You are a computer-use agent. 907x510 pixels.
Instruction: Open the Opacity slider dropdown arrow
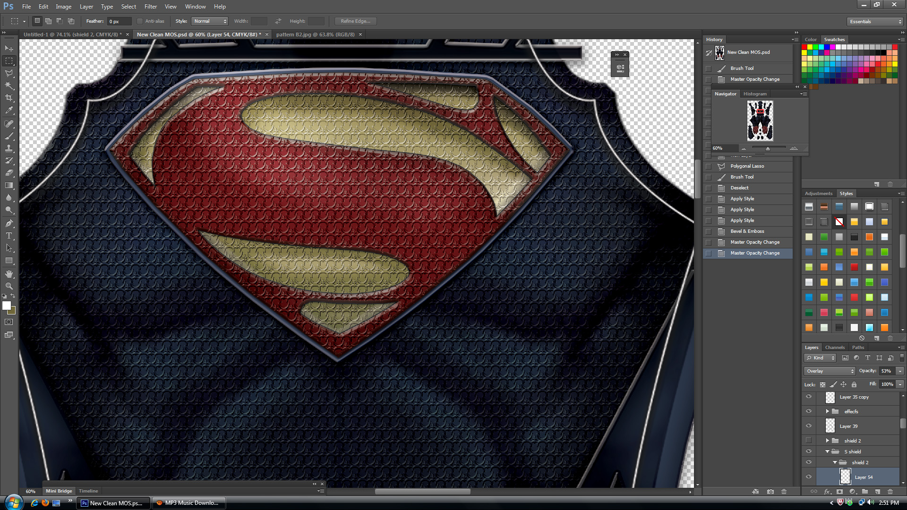coord(900,371)
